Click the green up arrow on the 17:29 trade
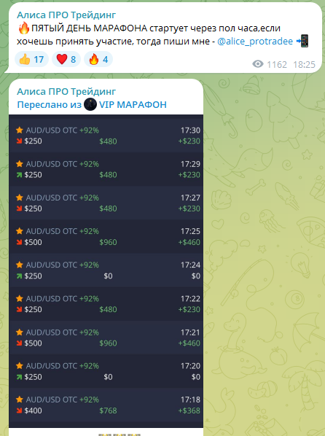This screenshot has height=436, width=325. pyautogui.click(x=19, y=175)
